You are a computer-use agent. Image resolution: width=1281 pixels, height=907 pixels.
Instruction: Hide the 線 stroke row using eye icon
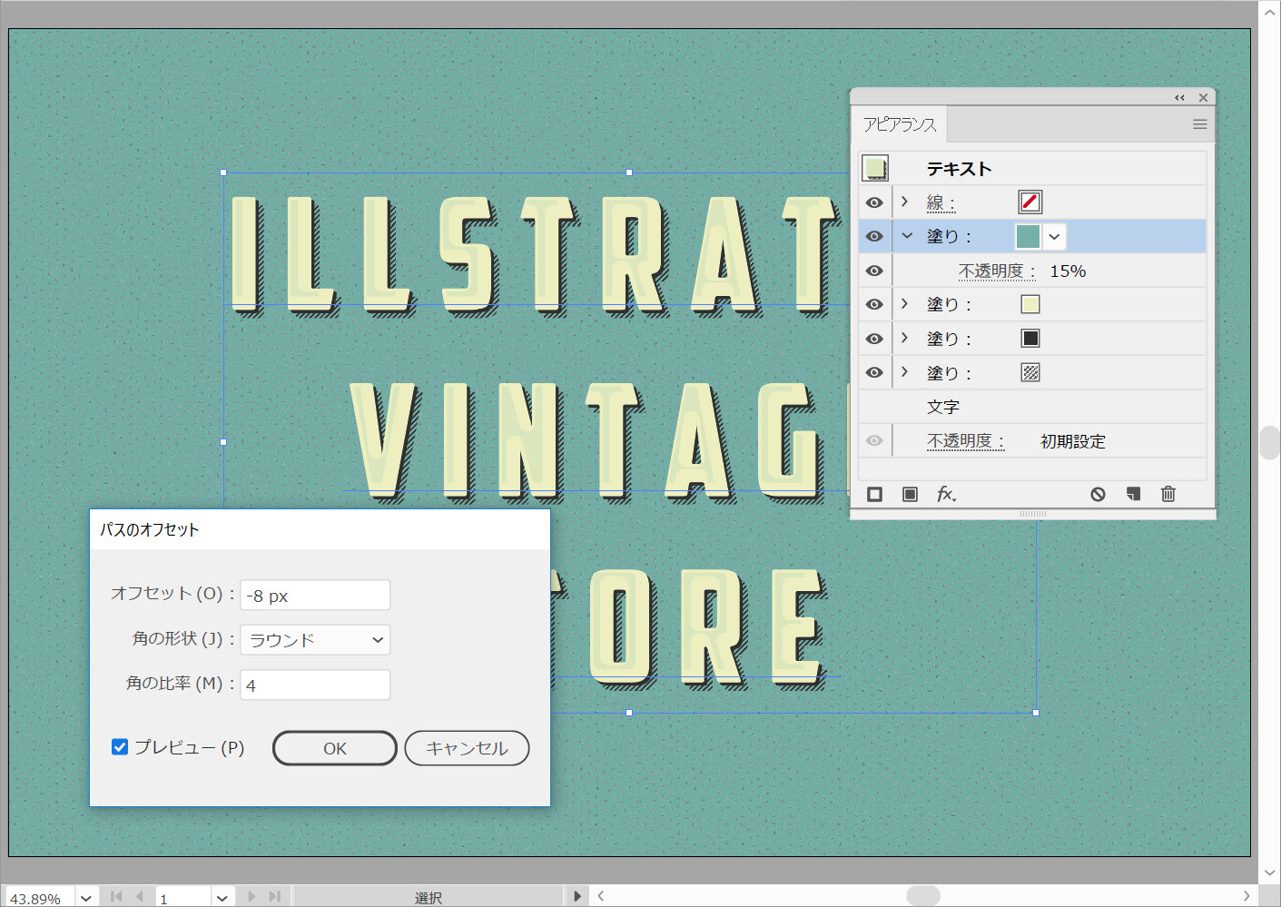(874, 202)
